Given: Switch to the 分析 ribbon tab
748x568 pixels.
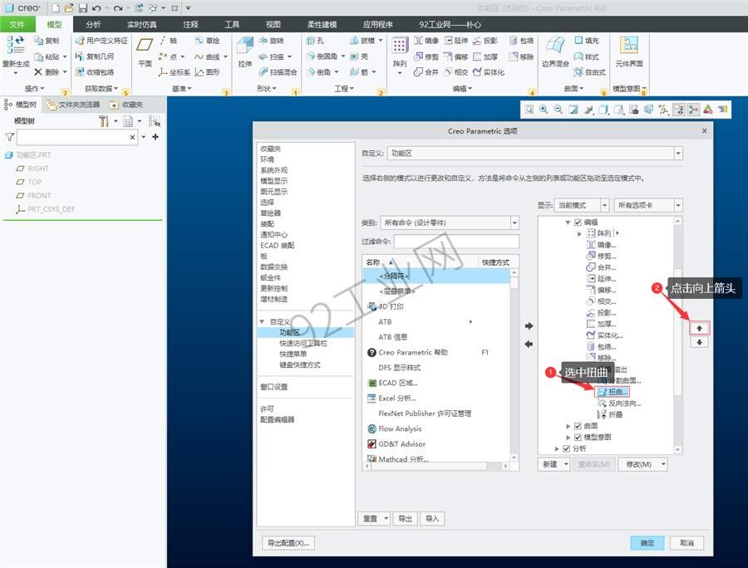Looking at the screenshot, I should [93, 24].
